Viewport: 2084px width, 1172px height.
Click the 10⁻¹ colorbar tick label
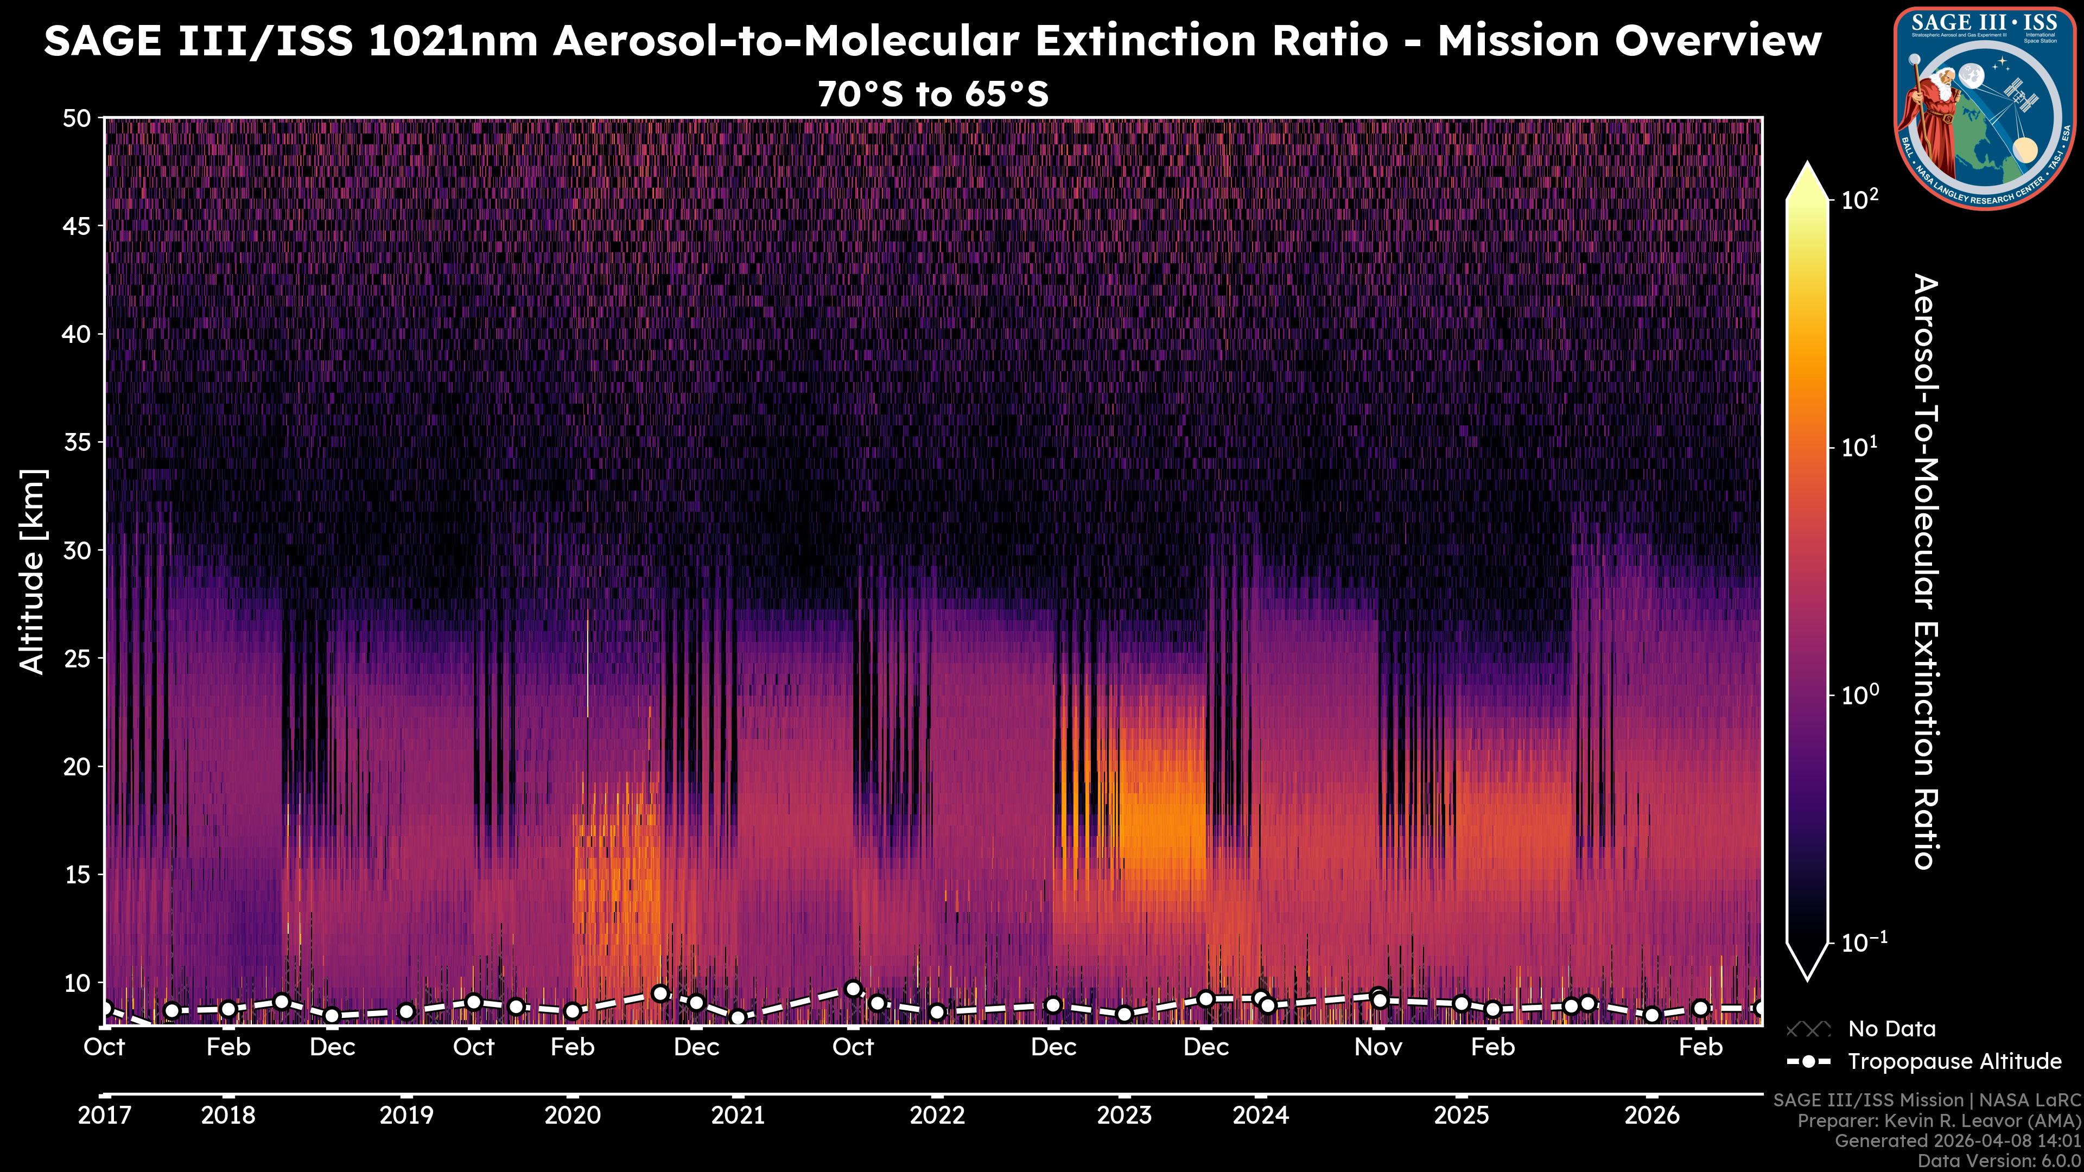[1864, 942]
